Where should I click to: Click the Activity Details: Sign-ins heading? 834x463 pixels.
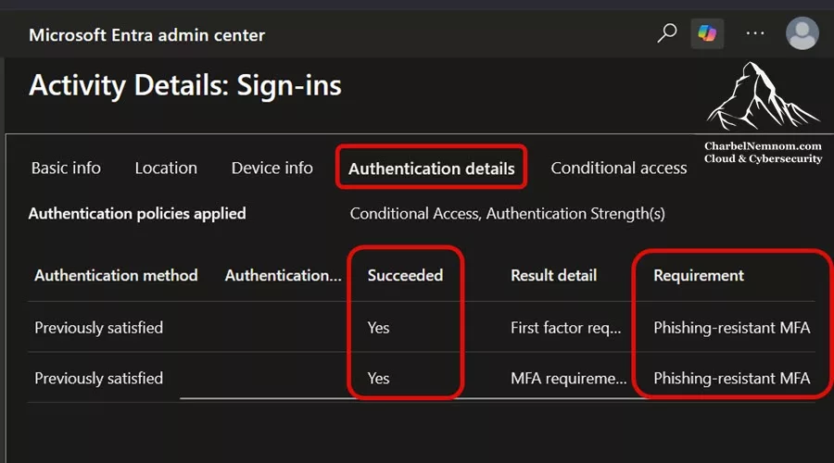(185, 85)
